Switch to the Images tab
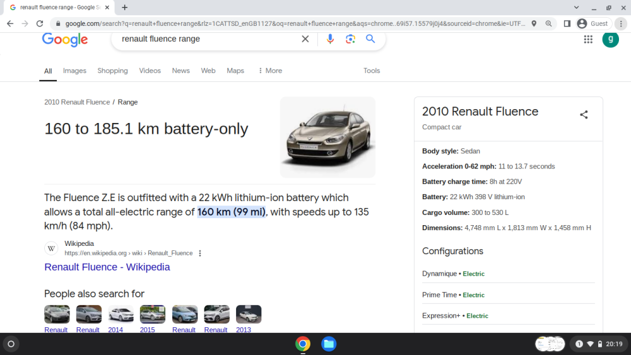Image resolution: width=631 pixels, height=355 pixels. tap(74, 71)
